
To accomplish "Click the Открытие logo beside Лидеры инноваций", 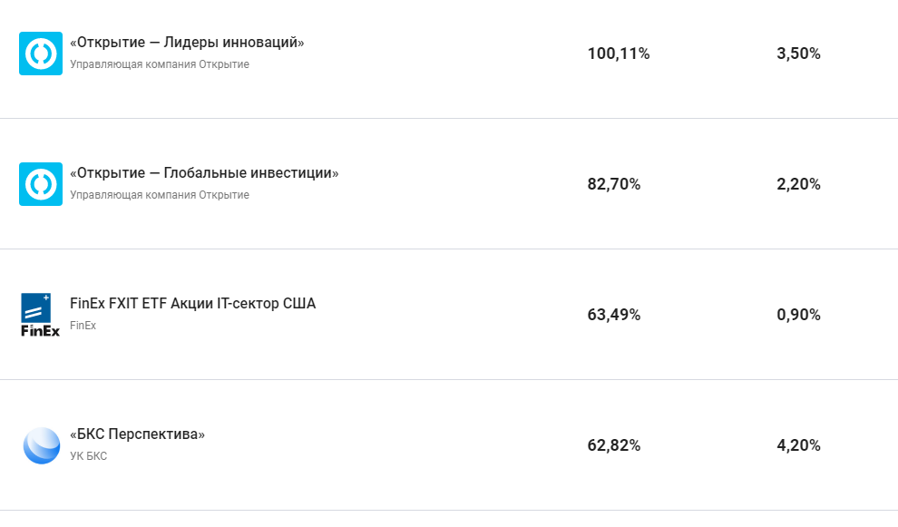I will pos(41,54).
